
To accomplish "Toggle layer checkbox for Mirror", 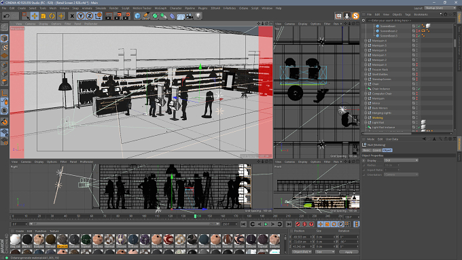I will 413,103.
